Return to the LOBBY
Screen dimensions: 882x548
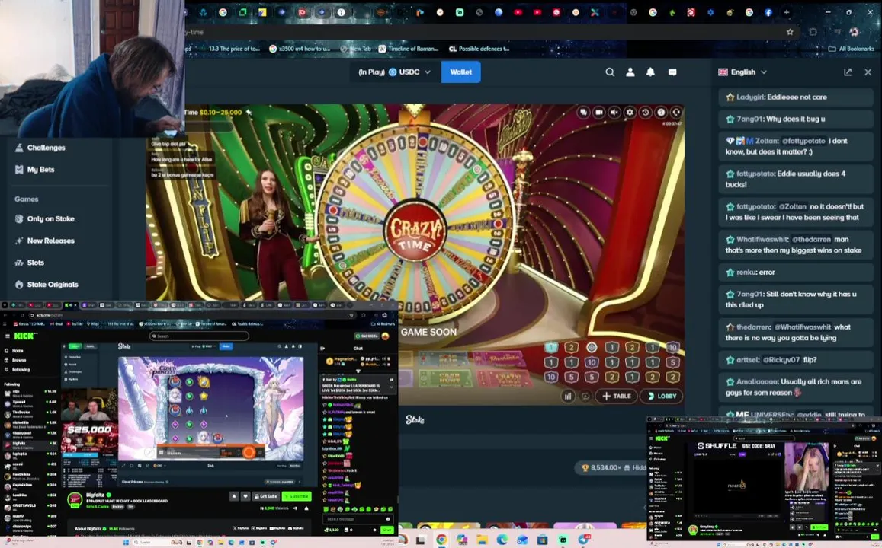click(662, 396)
